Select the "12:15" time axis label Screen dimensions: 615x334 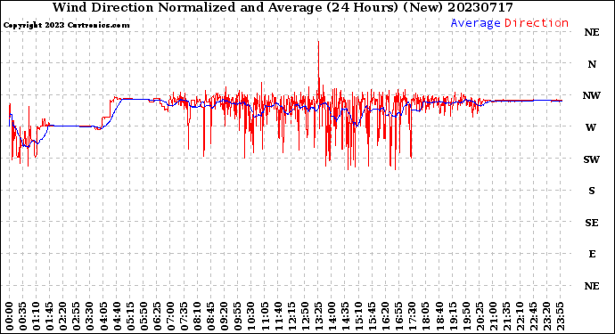click(x=291, y=316)
